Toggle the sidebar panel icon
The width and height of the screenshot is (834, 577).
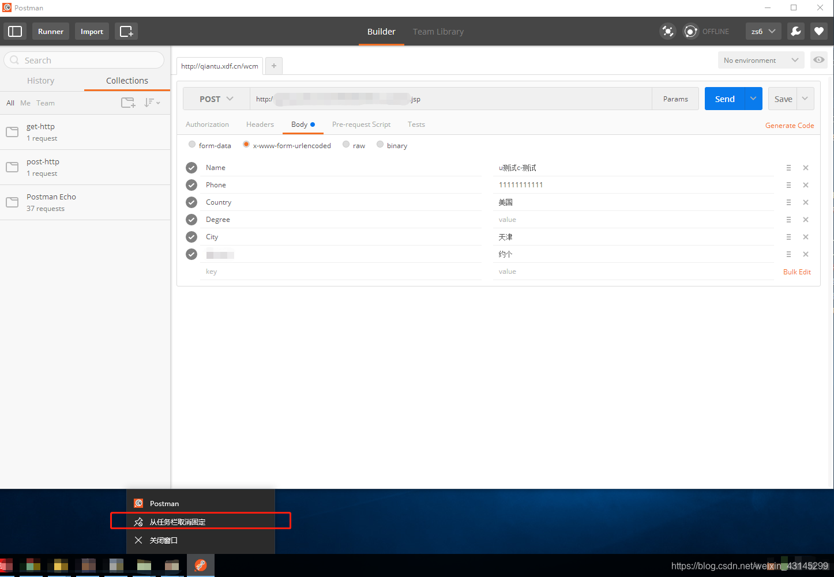click(15, 31)
